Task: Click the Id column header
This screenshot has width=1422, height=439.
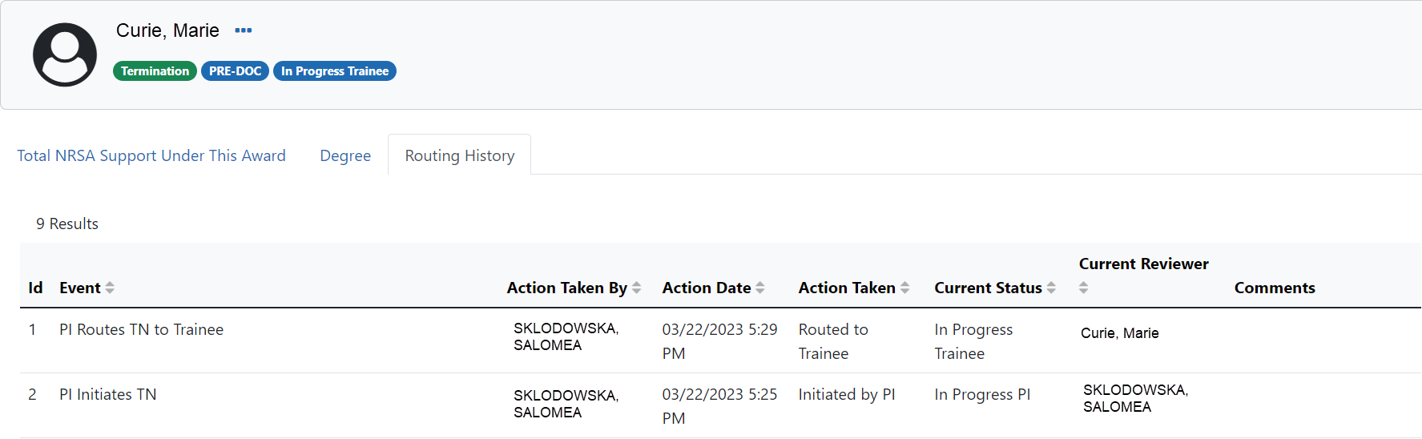Action: [35, 288]
